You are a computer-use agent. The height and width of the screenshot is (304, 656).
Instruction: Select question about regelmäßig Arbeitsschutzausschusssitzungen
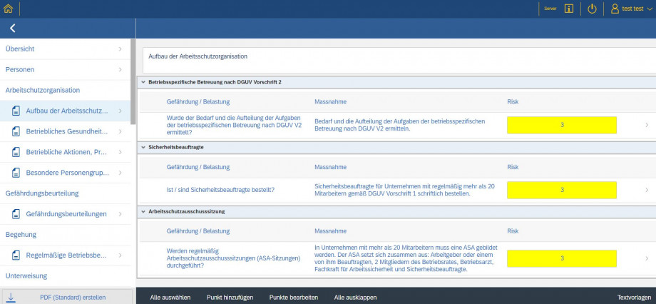233,258
